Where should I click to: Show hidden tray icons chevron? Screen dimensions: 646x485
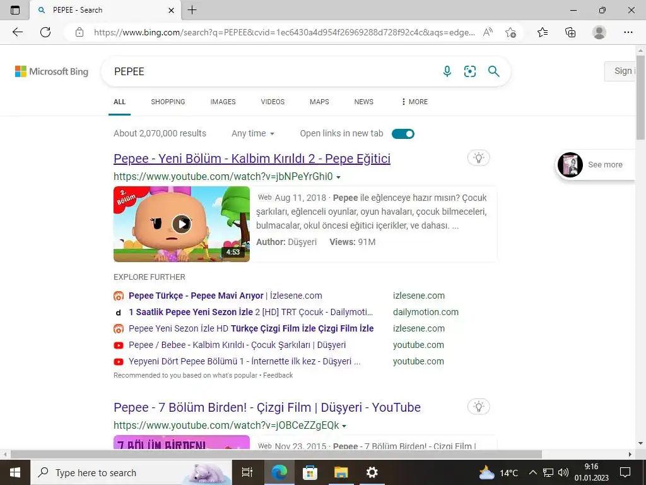[x=532, y=472]
